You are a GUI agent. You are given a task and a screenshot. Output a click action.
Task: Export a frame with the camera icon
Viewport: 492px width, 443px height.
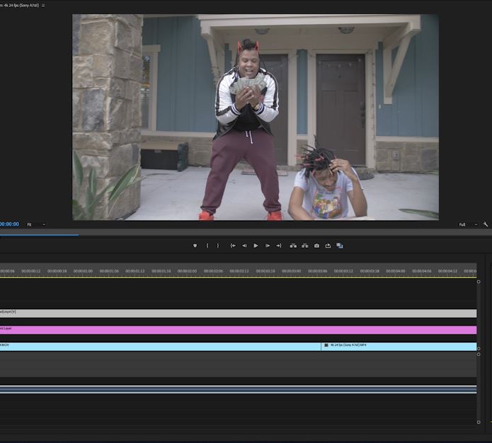tap(316, 246)
